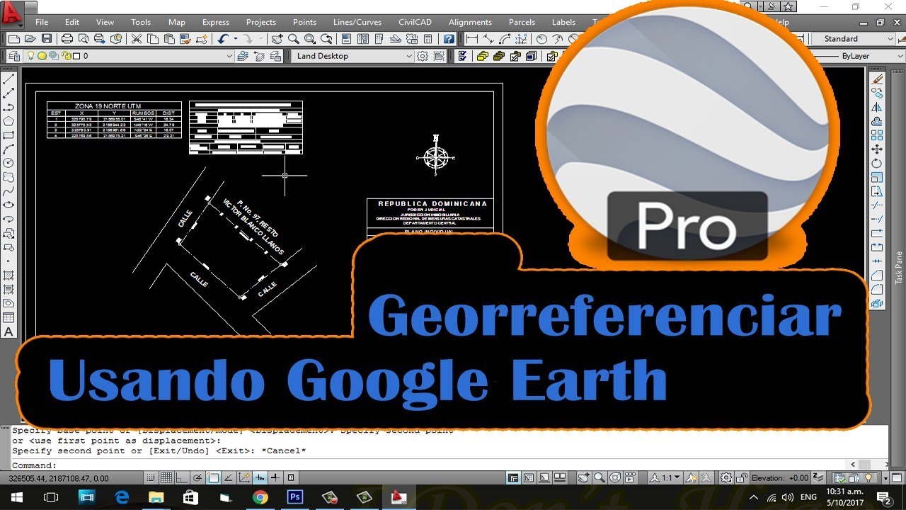Click the Save icon in Standard toolbar
Screen dimensions: 906x510
47,39
